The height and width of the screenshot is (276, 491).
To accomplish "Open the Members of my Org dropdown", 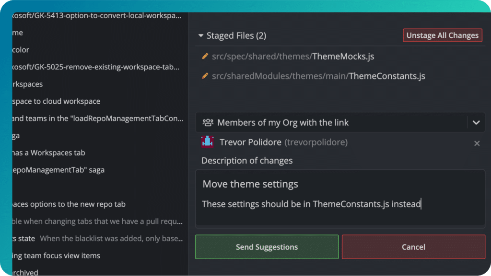I will point(340,122).
